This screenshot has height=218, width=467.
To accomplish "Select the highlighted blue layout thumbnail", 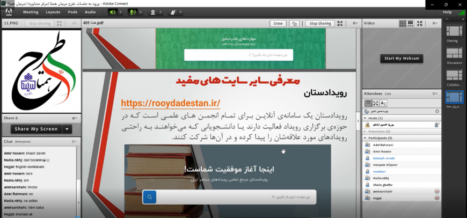I will click(x=454, y=97).
